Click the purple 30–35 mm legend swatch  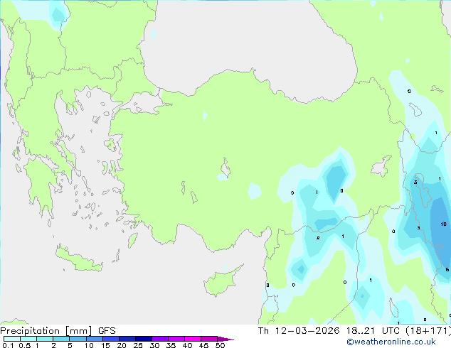click(x=160, y=339)
